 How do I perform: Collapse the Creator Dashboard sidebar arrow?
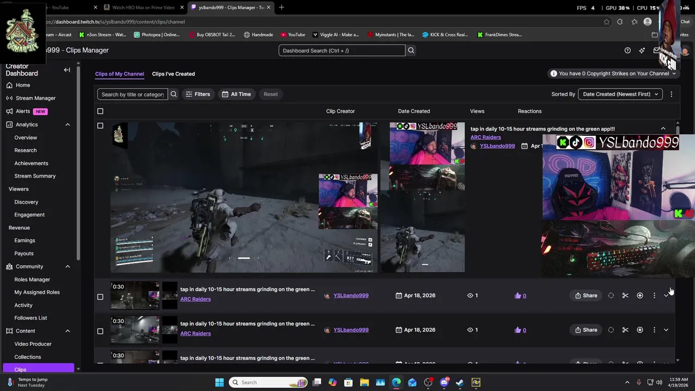pyautogui.click(x=67, y=70)
